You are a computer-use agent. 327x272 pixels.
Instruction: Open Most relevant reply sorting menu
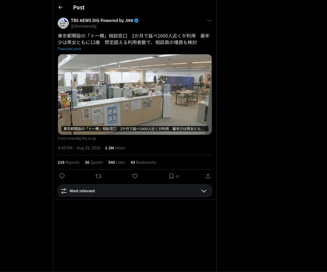tap(135, 191)
